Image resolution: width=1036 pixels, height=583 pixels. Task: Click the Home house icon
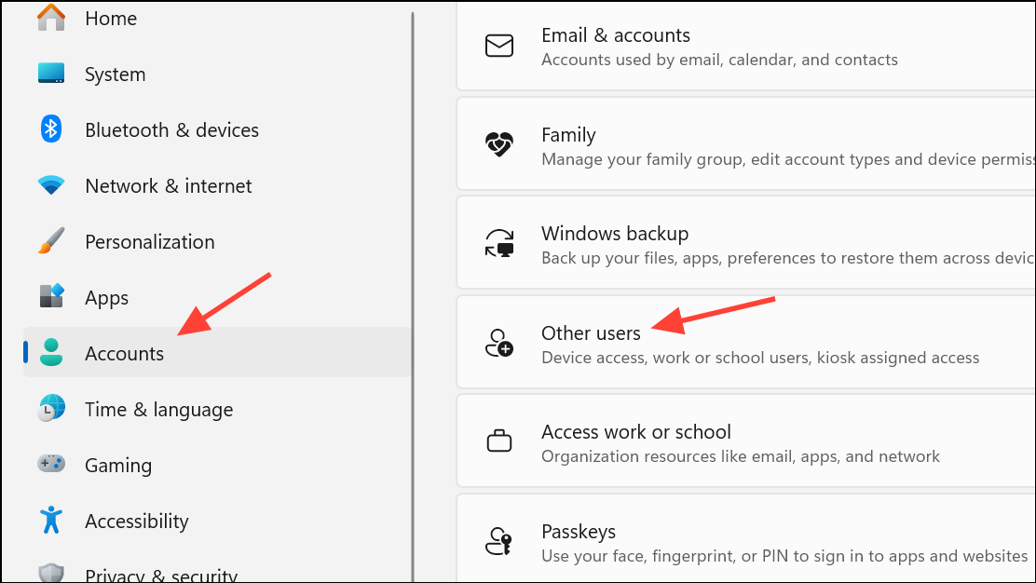(x=51, y=18)
